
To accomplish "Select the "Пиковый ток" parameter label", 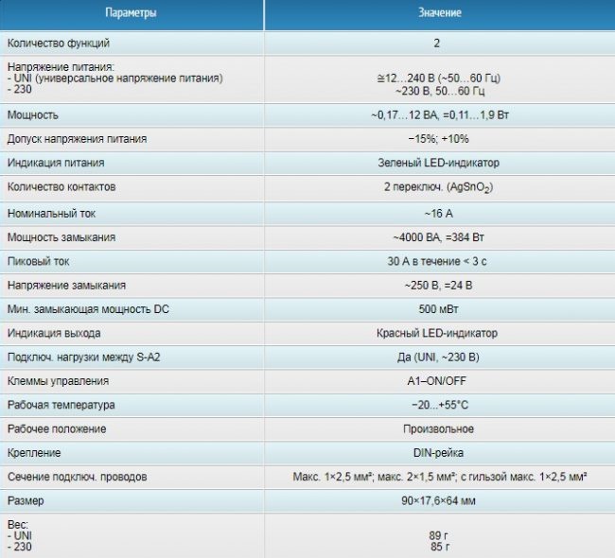I will 38,261.
